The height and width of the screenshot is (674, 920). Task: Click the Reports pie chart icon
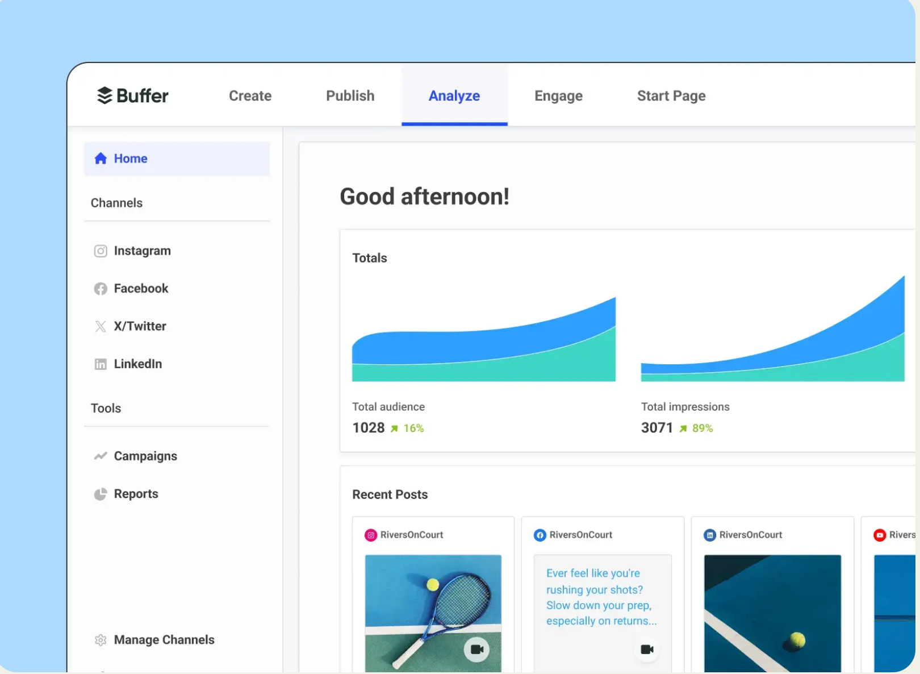101,494
